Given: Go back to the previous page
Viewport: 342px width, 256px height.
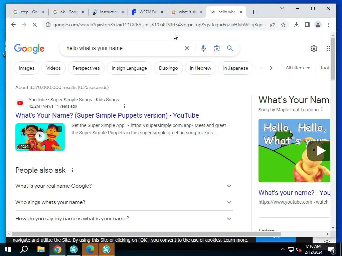Looking at the screenshot, I should tap(13, 25).
